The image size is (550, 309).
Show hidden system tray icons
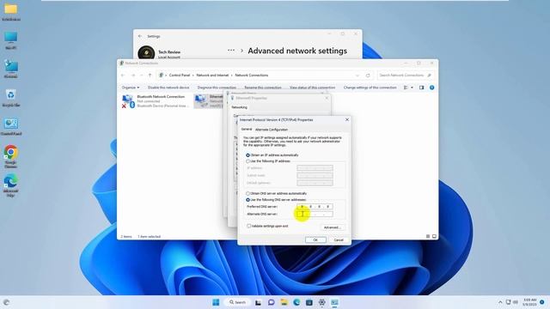tap(500, 302)
